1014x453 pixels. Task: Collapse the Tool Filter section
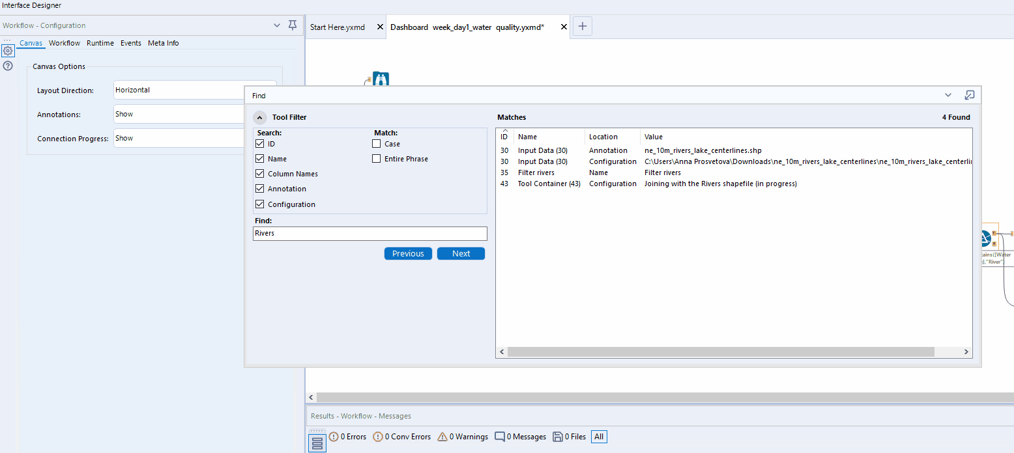[259, 118]
